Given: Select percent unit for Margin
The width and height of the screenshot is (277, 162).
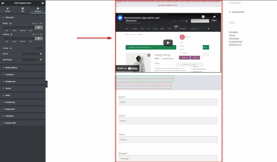Looking at the screenshot, I should (x=38, y=23).
